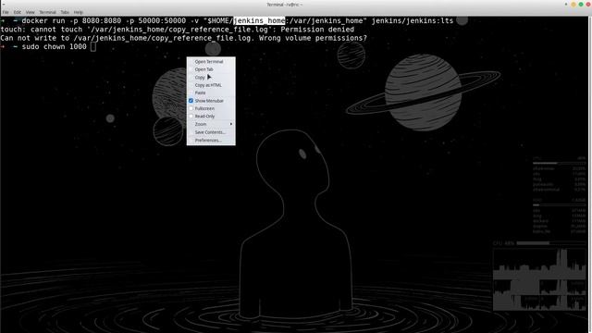This screenshot has width=592, height=333.
Task: Click the green window control button
Action: point(581,5)
